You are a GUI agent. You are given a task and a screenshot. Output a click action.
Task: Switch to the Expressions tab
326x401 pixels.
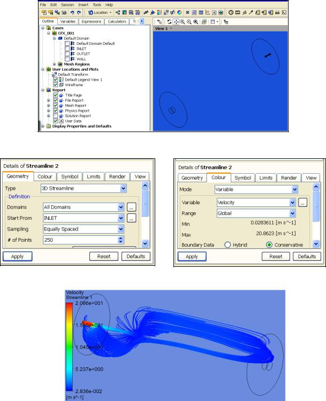click(92, 21)
